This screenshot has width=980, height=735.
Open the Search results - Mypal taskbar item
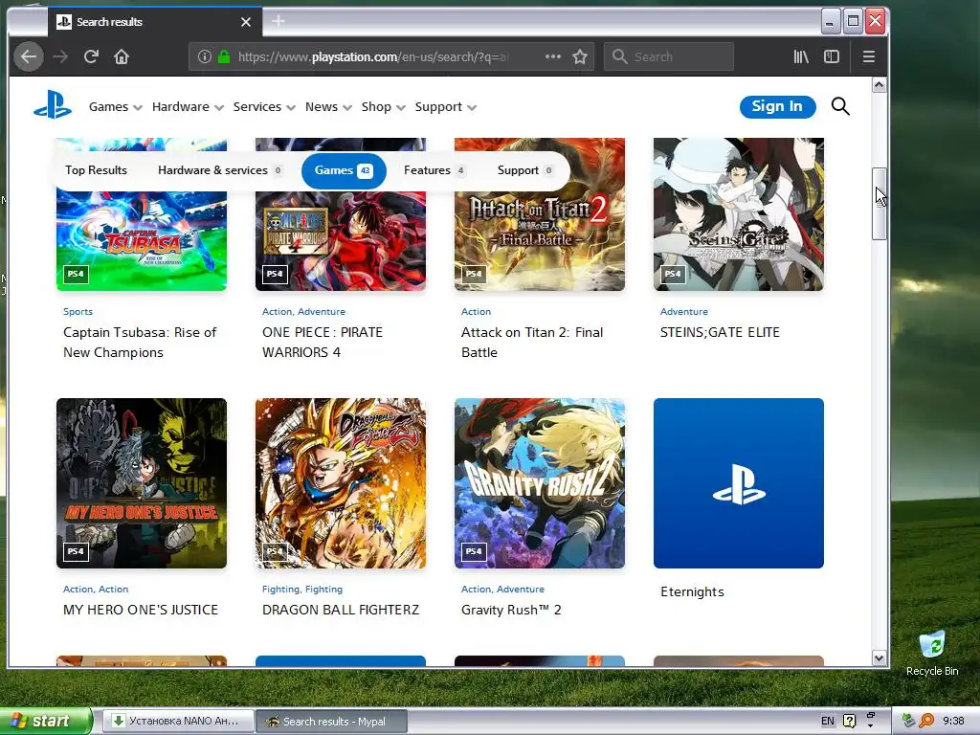pyautogui.click(x=331, y=722)
